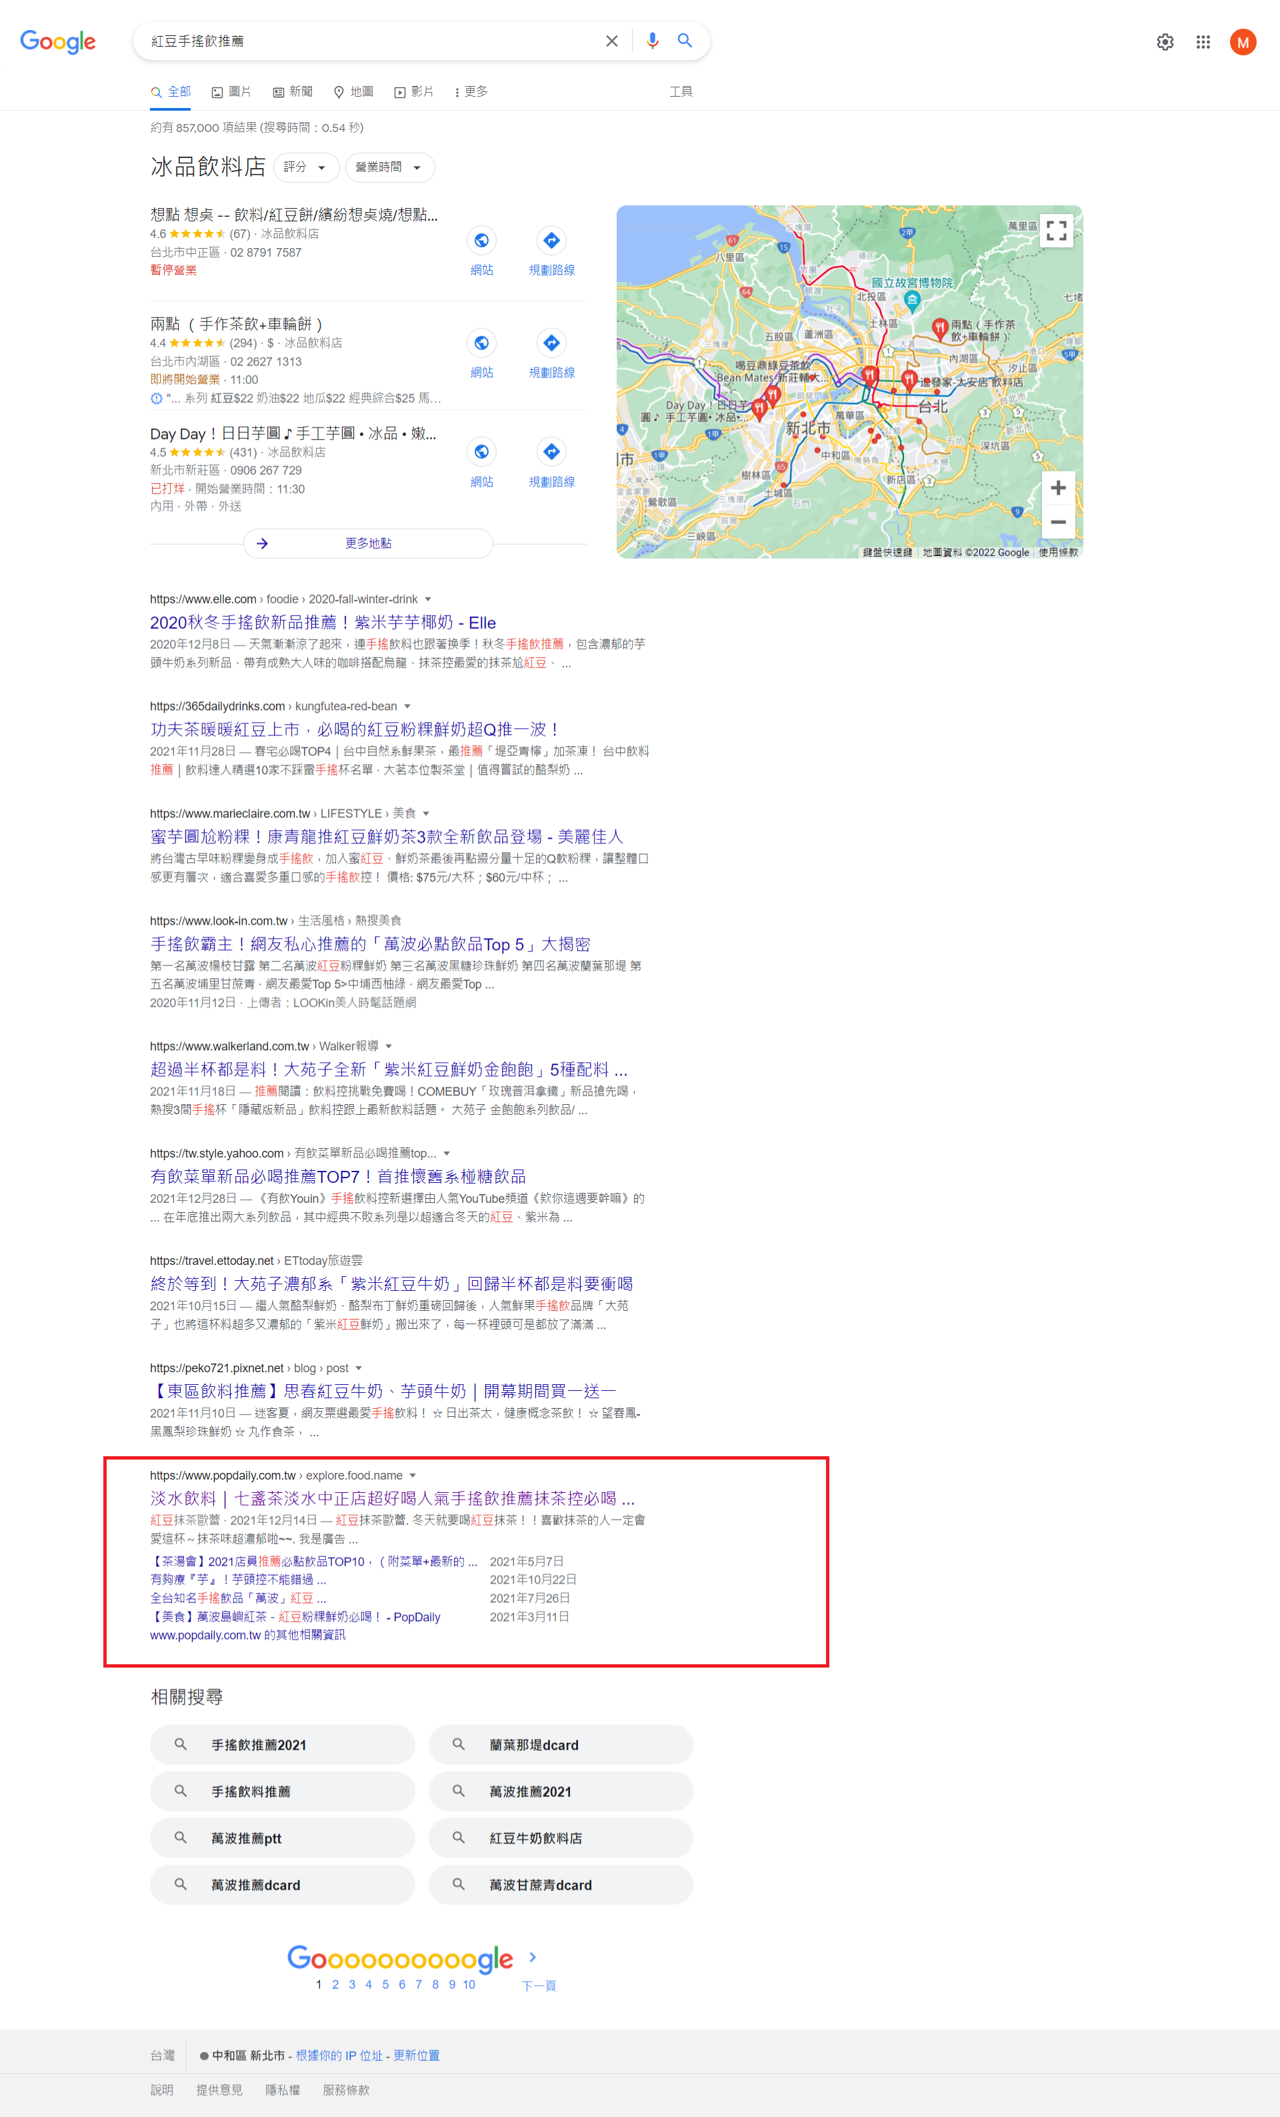This screenshot has width=1280, height=2117.
Task: Clear the search query with X icon
Action: pyautogui.click(x=611, y=41)
